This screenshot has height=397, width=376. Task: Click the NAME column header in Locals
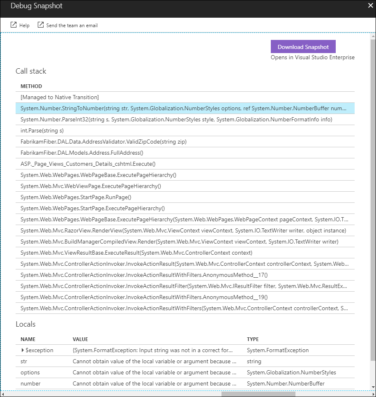(x=27, y=339)
